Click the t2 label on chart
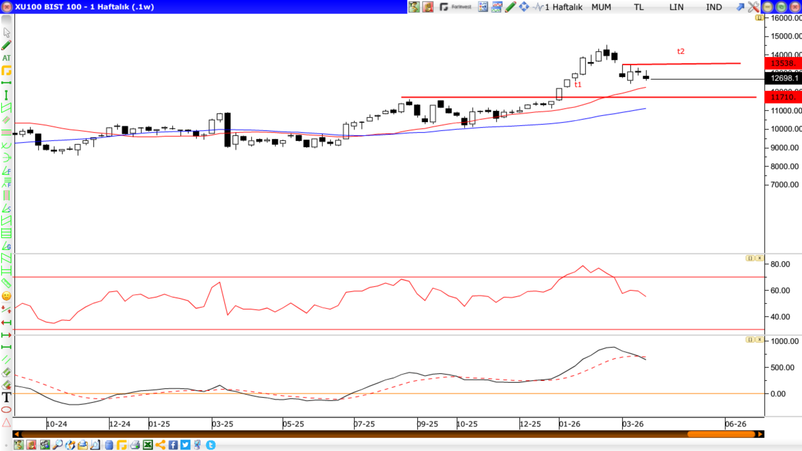The width and height of the screenshot is (802, 451). pos(681,51)
